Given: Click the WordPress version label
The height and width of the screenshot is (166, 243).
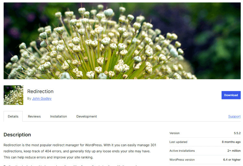Looking at the screenshot, I should point(182,160).
